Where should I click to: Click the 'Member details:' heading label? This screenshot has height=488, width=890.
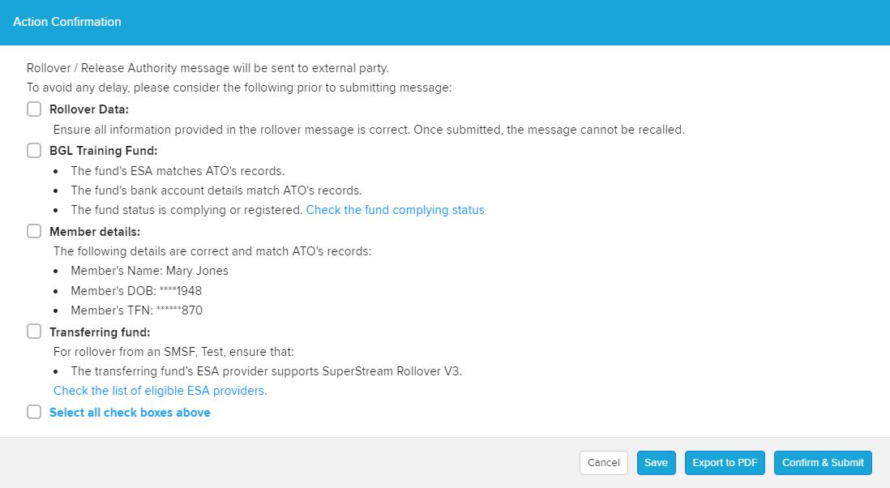tap(95, 232)
